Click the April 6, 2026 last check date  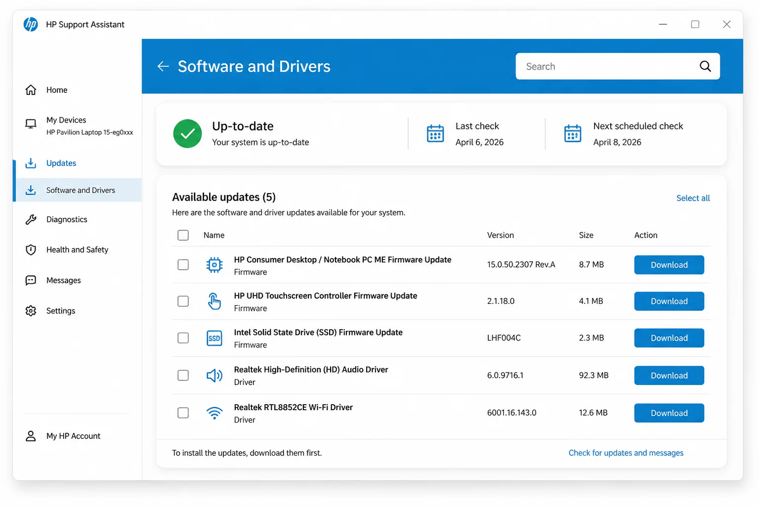pyautogui.click(x=479, y=142)
